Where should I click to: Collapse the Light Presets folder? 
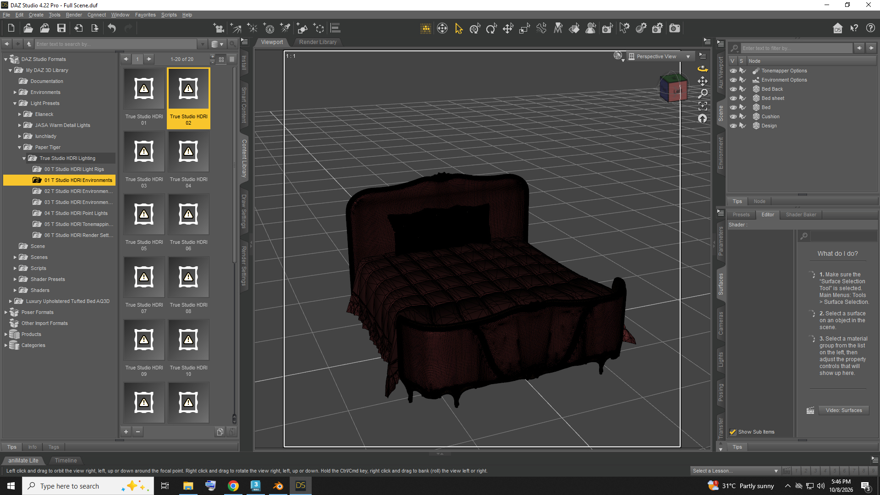coord(15,104)
